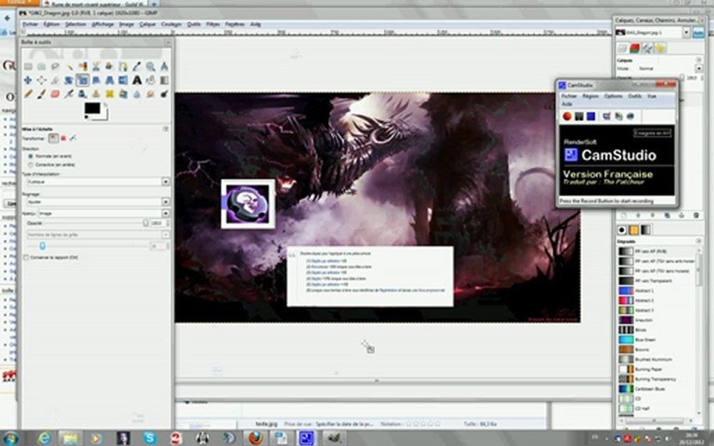This screenshot has height=446, width=714.
Task: Select the Ellipse Select tool
Action: pos(42,66)
